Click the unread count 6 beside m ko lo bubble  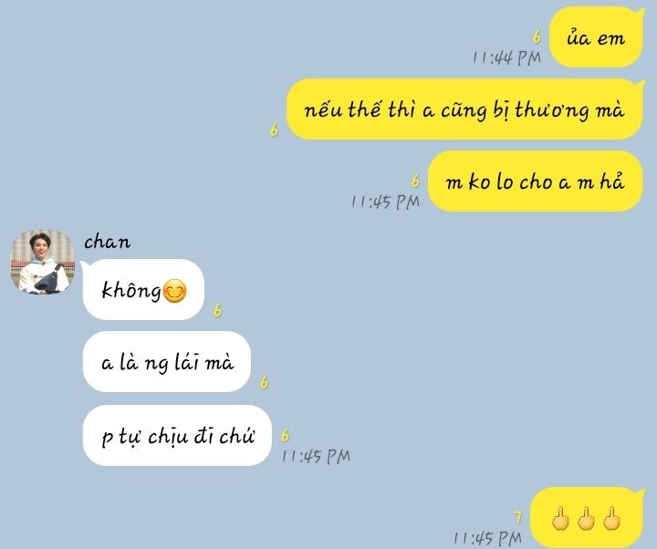coord(415,181)
